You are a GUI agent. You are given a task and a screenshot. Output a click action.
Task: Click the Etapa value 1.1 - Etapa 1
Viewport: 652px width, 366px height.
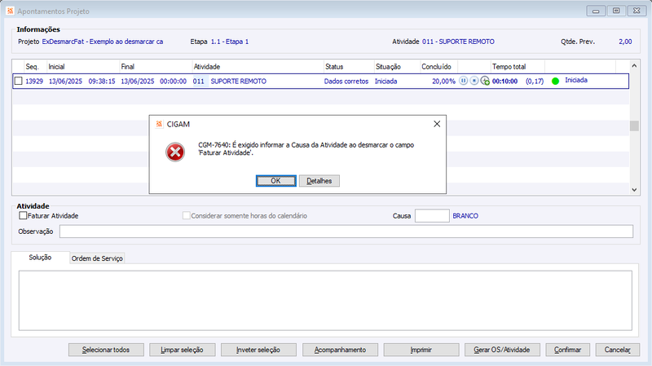coord(230,42)
